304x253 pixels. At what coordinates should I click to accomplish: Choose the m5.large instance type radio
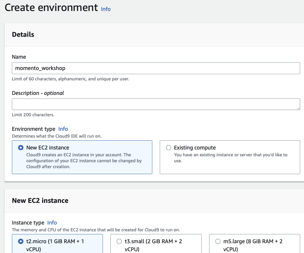[x=218, y=241]
